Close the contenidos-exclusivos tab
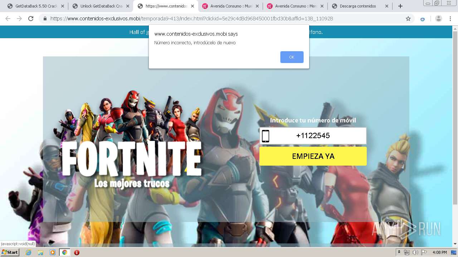The image size is (458, 257). pos(193,6)
